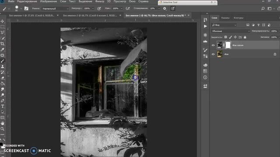Switch to the 'Каналы' tab
This screenshot has width=280, height=157.
coord(225,18)
